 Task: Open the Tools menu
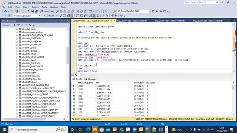44,7
